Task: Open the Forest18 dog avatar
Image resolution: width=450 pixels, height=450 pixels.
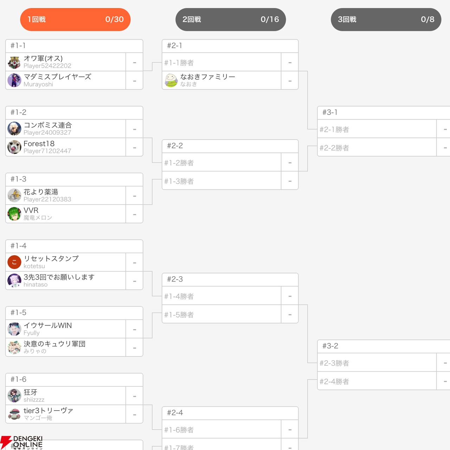Action: [14, 147]
